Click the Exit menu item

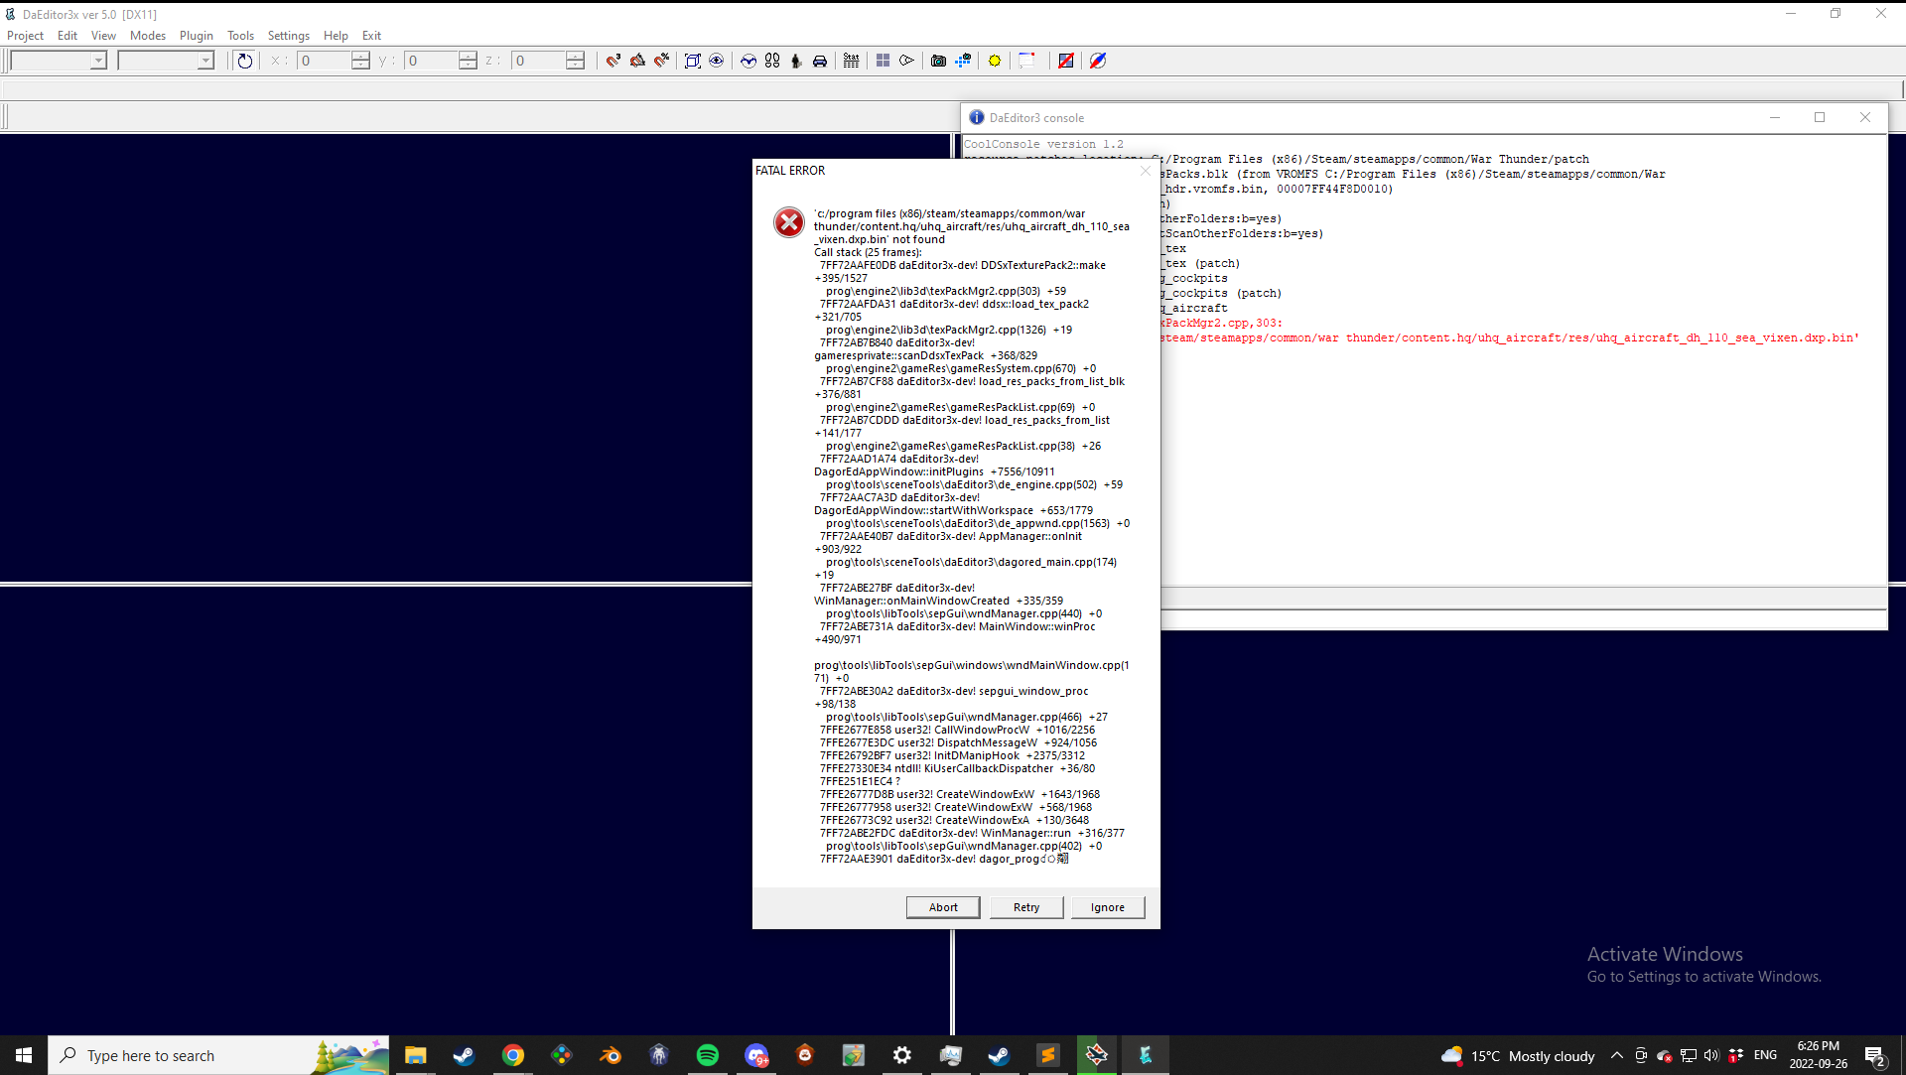pyautogui.click(x=371, y=36)
